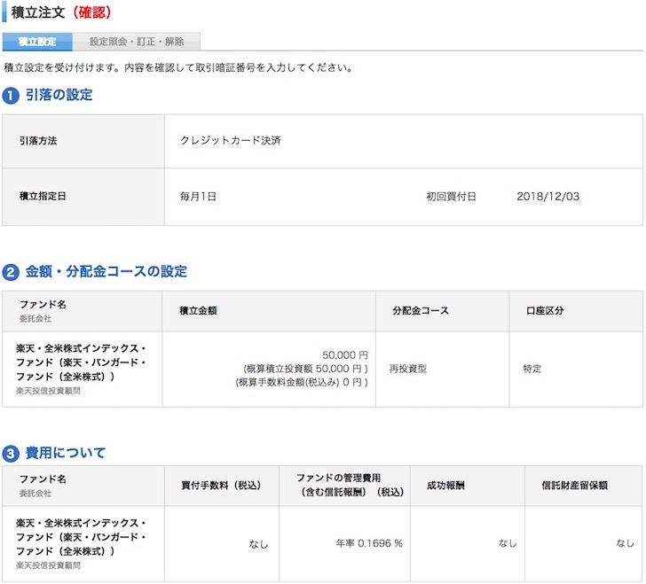Viewport: 646px width, 584px height.
Task: Click the 引落の設定 section heading
Action: click(x=59, y=95)
